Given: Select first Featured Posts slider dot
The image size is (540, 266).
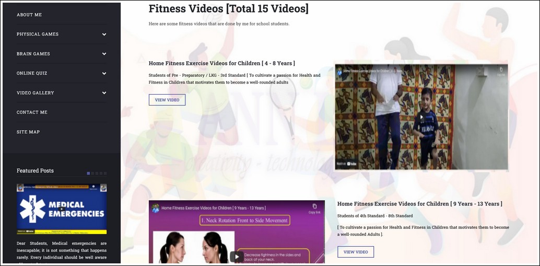Looking at the screenshot, I should tap(88, 173).
